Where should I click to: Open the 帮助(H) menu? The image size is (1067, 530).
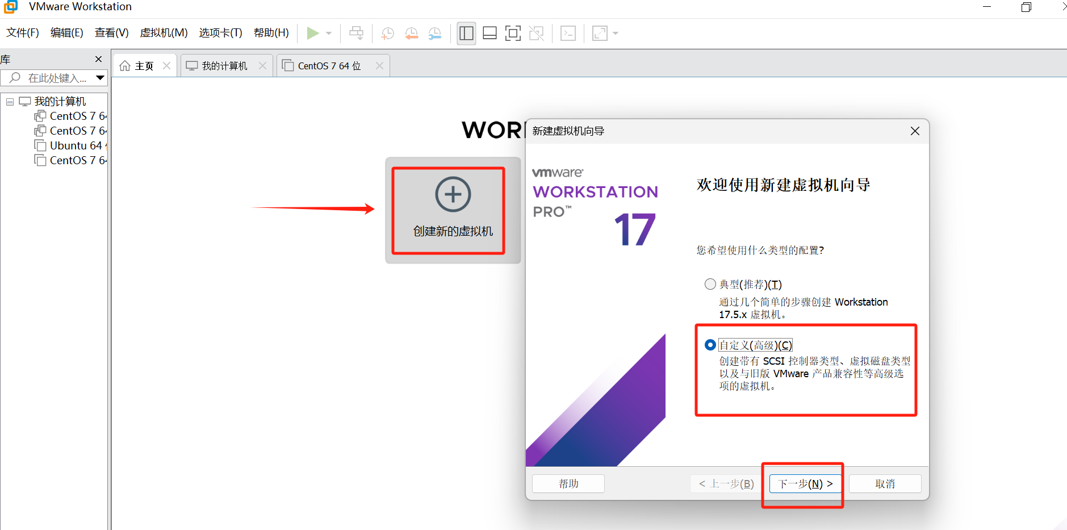pos(271,33)
